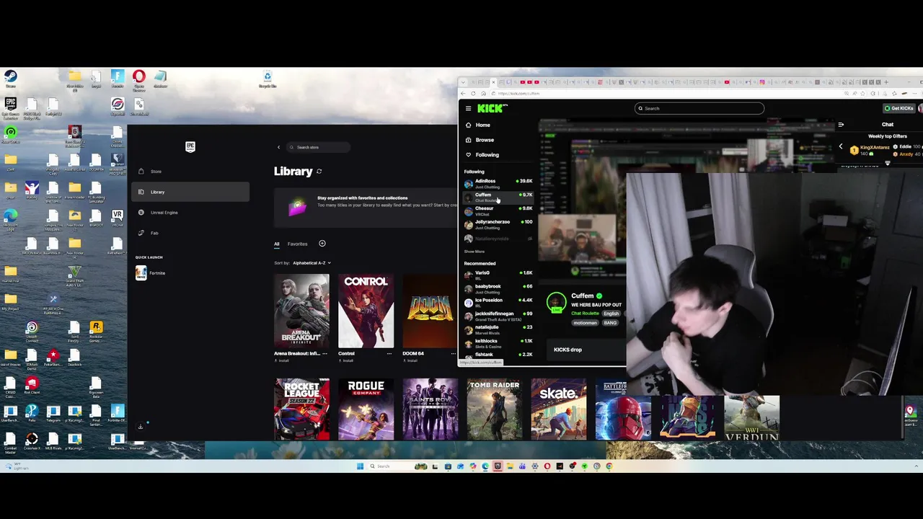
Task: Open Rockstar Games desktop shortcut
Action: click(96, 330)
